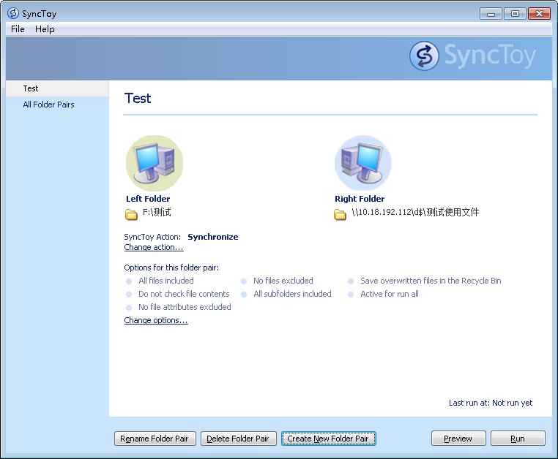The image size is (558, 459).
Task: Click the right folder network path text
Action: point(415,213)
